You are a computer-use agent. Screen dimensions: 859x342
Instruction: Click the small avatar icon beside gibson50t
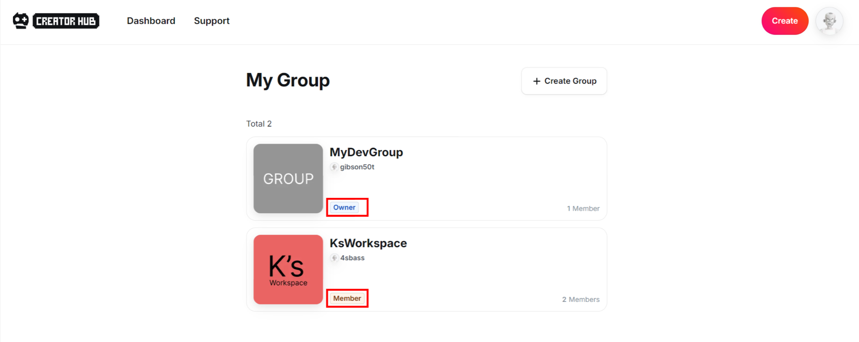tap(334, 167)
